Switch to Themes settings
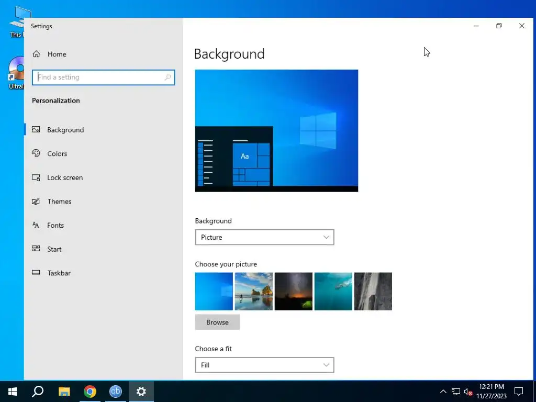The width and height of the screenshot is (536, 402). coord(60,202)
